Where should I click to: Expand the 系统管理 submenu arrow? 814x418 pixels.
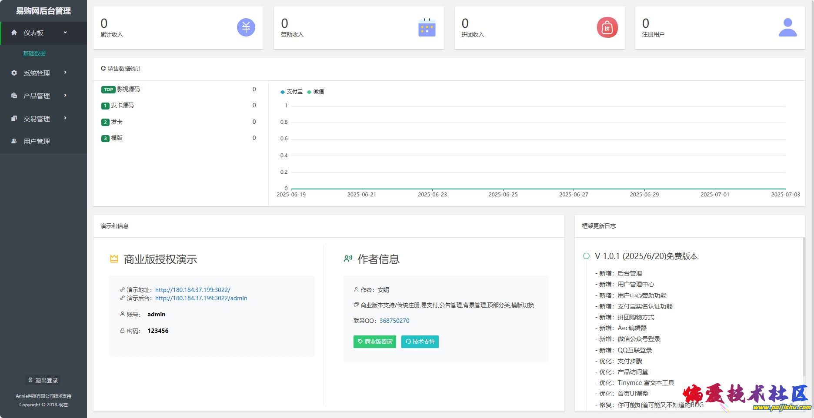(65, 73)
